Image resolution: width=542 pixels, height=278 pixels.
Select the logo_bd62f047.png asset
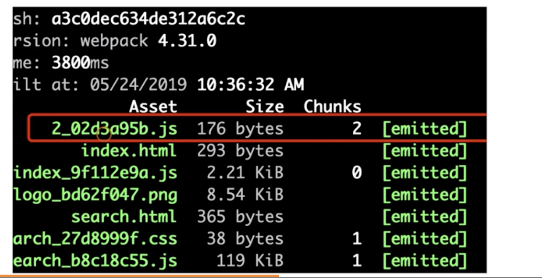(x=95, y=195)
